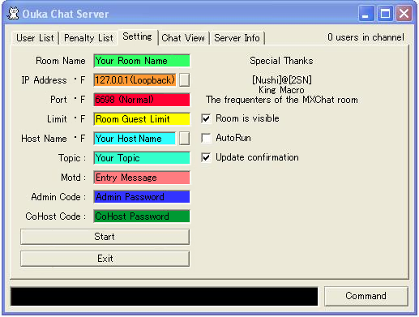Screen dimensions: 419x317
Task: Minimize the Ouka Chat Server window
Action: pos(366,13)
